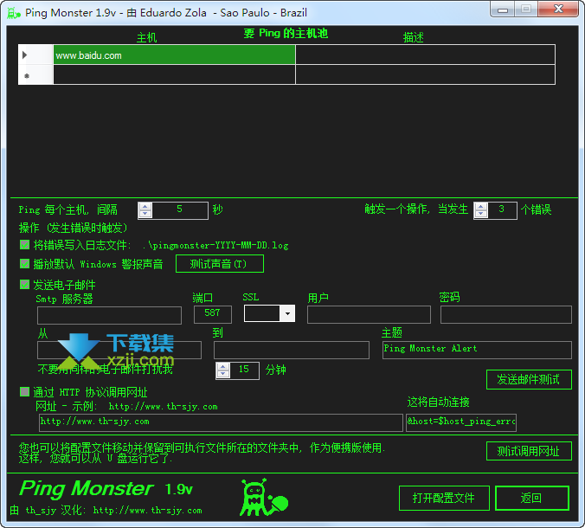Click the 端口 field showing 587
Viewport: 585px width, 528px height.
tap(213, 314)
